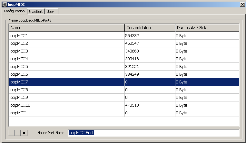The image size is (246, 143).
Task: Click the 399416 total data value
Action: pyautogui.click(x=132, y=59)
